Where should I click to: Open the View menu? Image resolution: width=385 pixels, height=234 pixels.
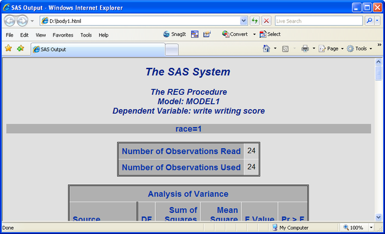point(40,35)
